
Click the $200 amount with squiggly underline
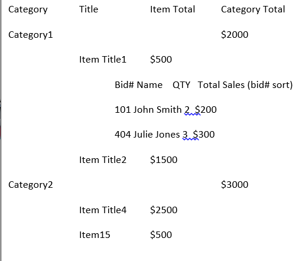click(x=206, y=110)
